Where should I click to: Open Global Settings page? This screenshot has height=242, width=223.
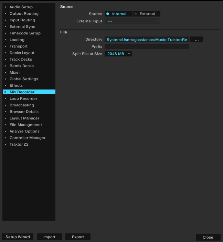[x=29, y=79]
